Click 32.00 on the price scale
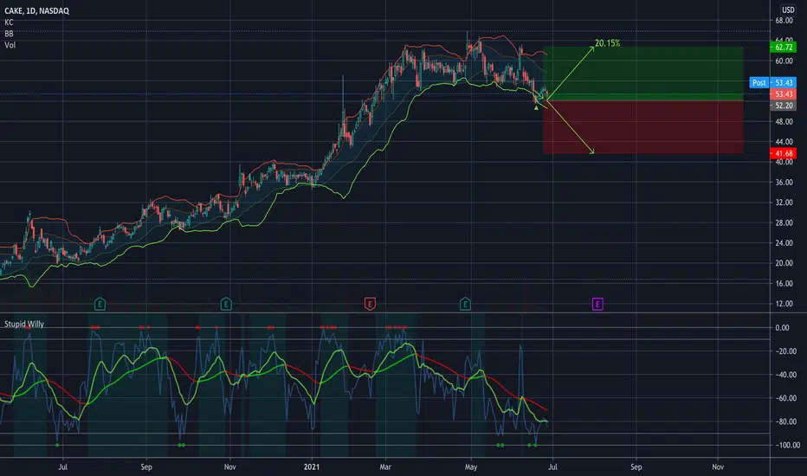This screenshot has width=807, height=476. coord(784,203)
